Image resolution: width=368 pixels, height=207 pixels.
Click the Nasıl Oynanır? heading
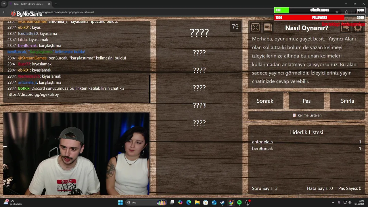tap(306, 28)
